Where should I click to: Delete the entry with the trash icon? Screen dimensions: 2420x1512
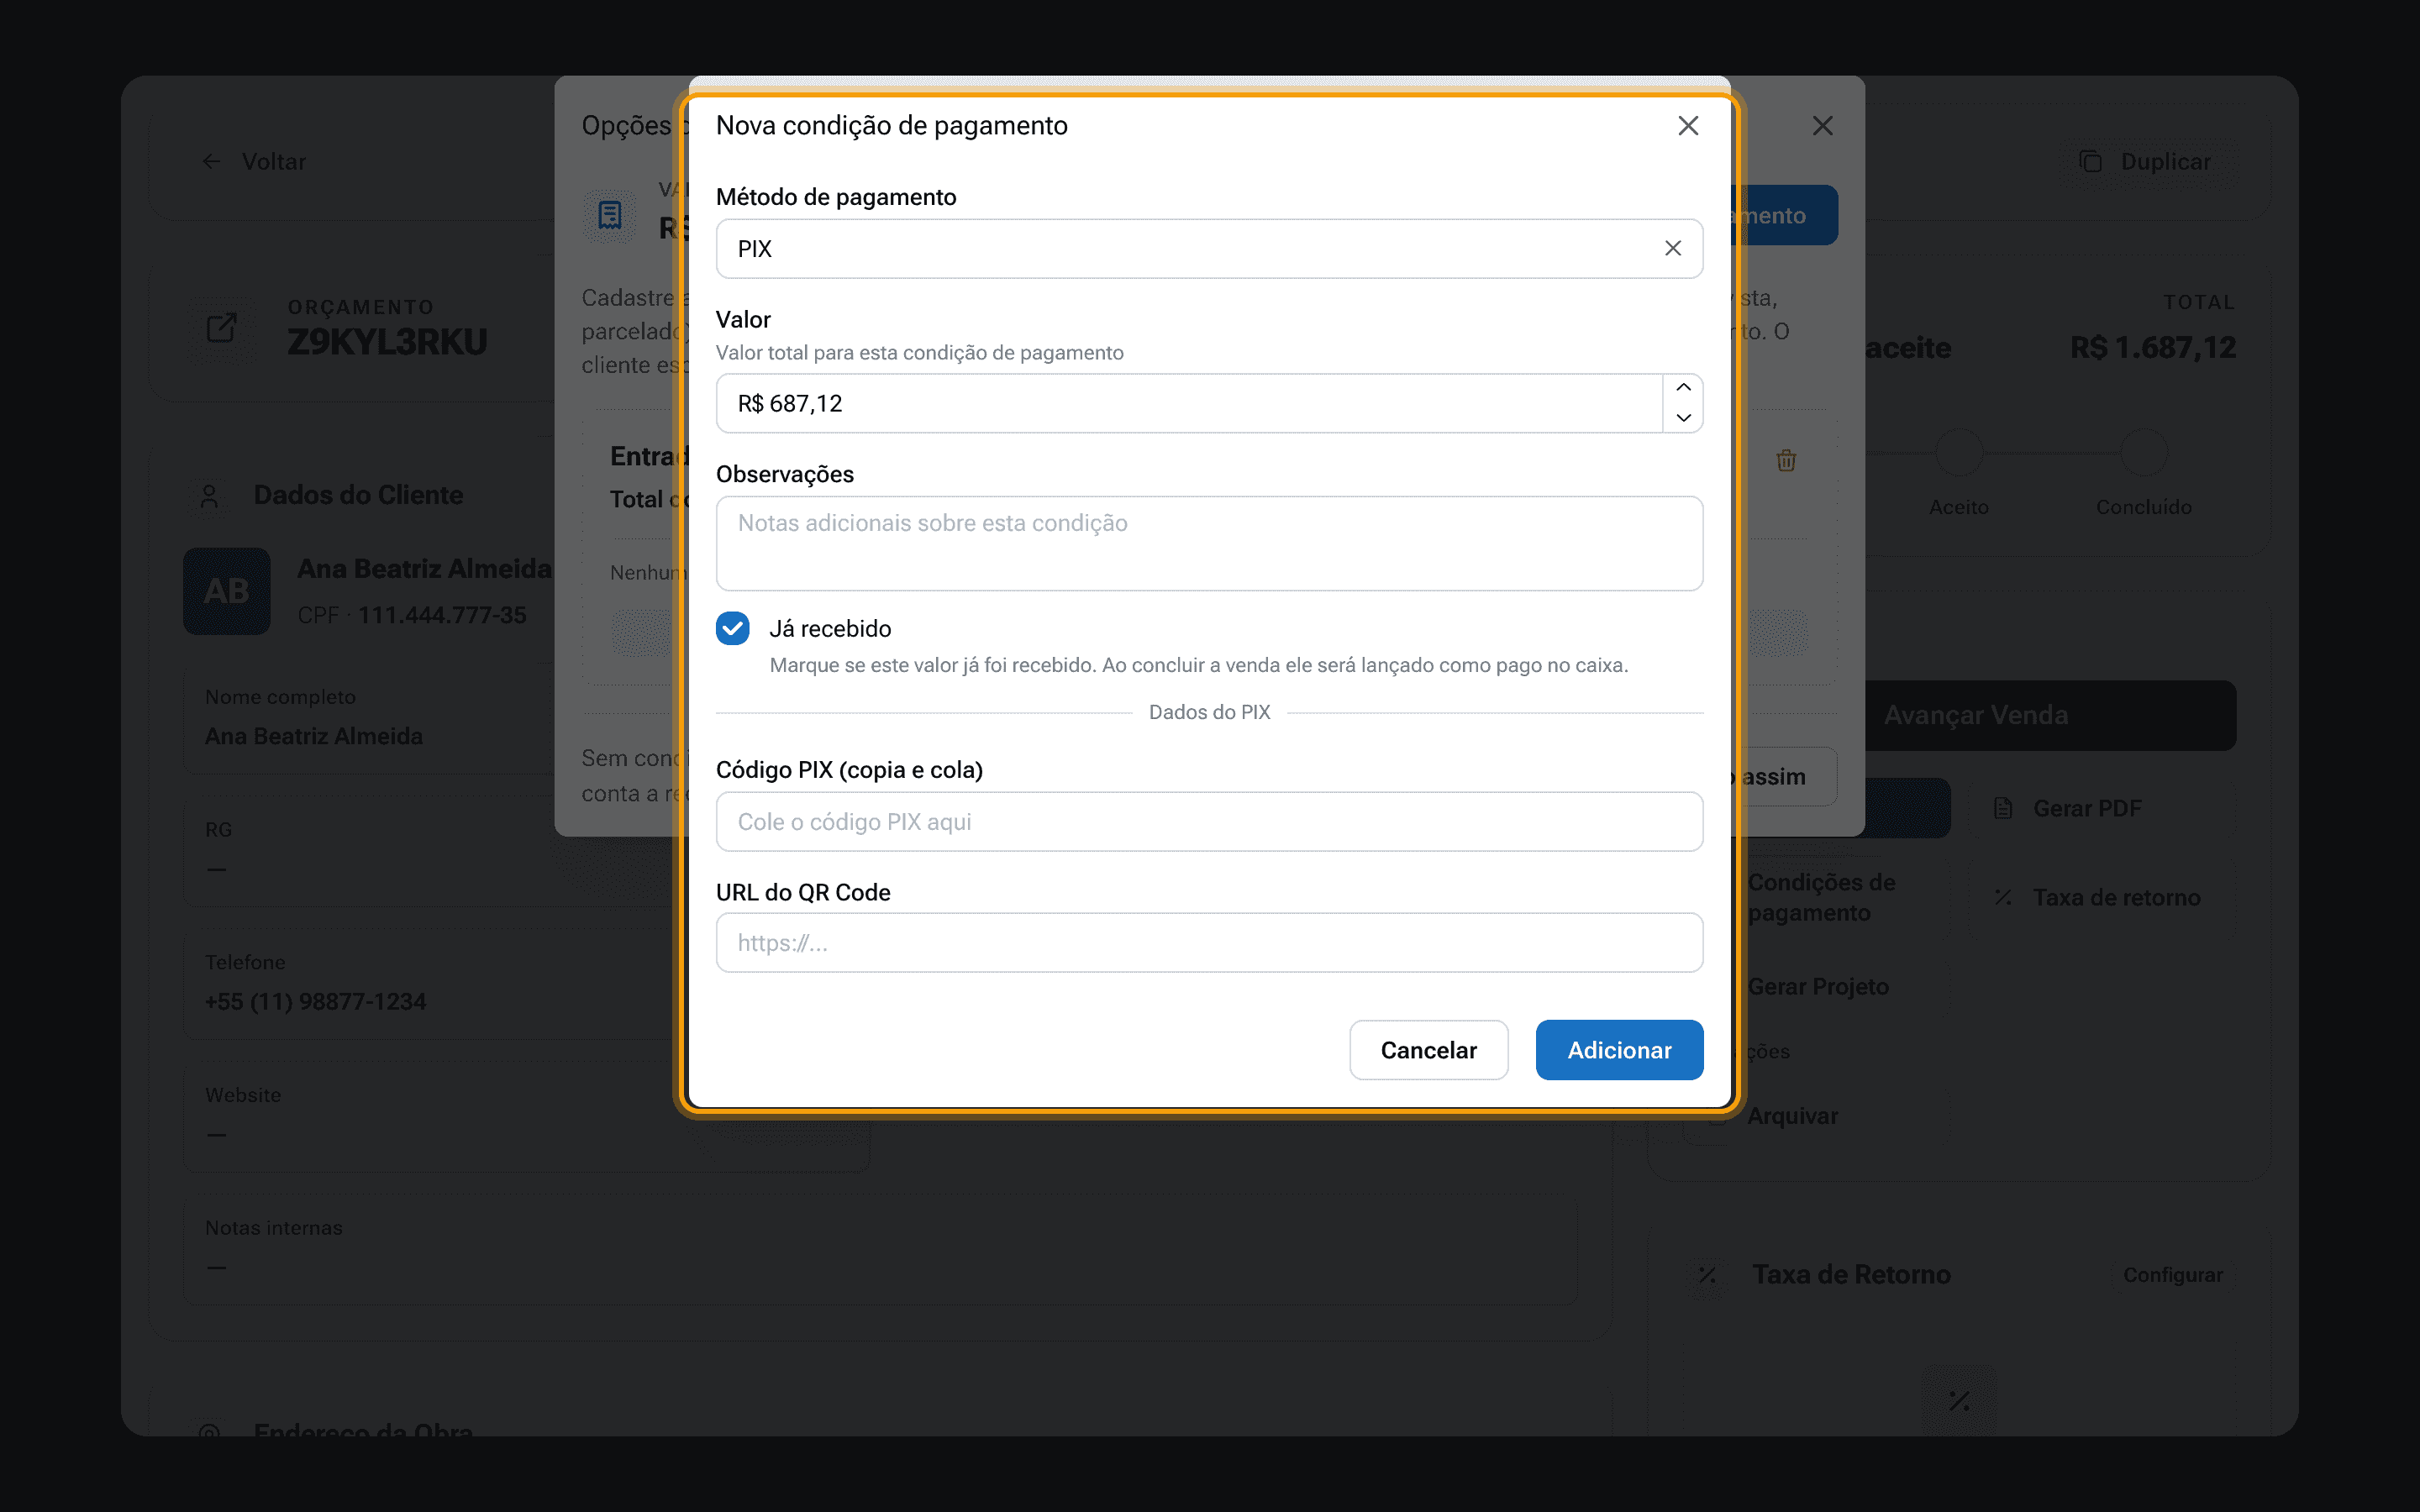[x=1786, y=461]
